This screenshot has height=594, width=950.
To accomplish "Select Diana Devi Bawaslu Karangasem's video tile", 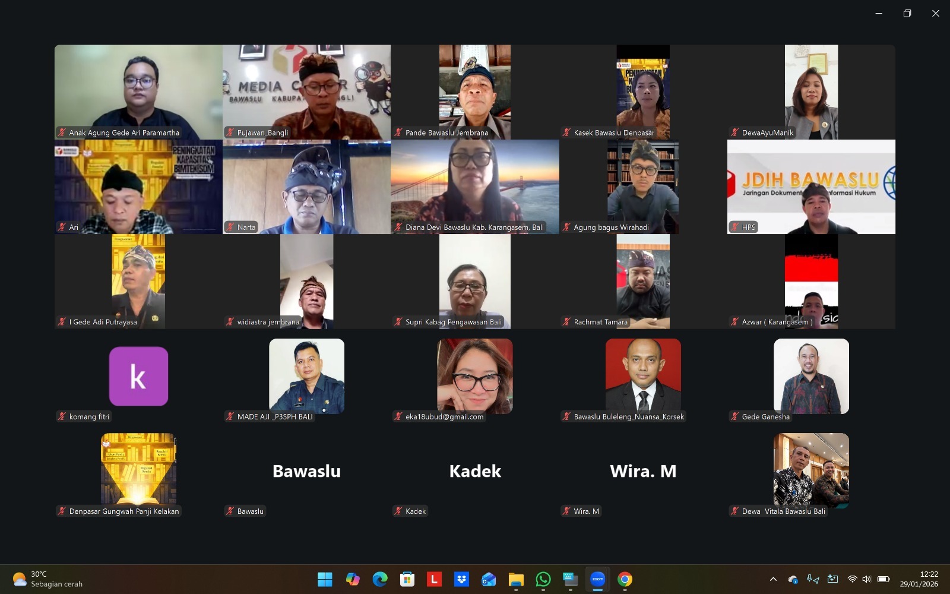I will click(x=474, y=187).
